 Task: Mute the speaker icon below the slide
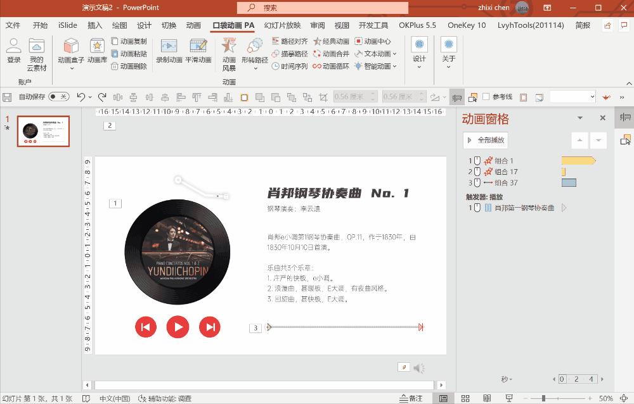[x=417, y=368]
